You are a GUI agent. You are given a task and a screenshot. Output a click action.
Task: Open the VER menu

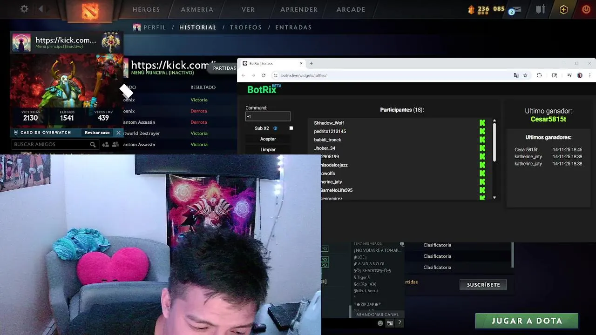(x=248, y=9)
